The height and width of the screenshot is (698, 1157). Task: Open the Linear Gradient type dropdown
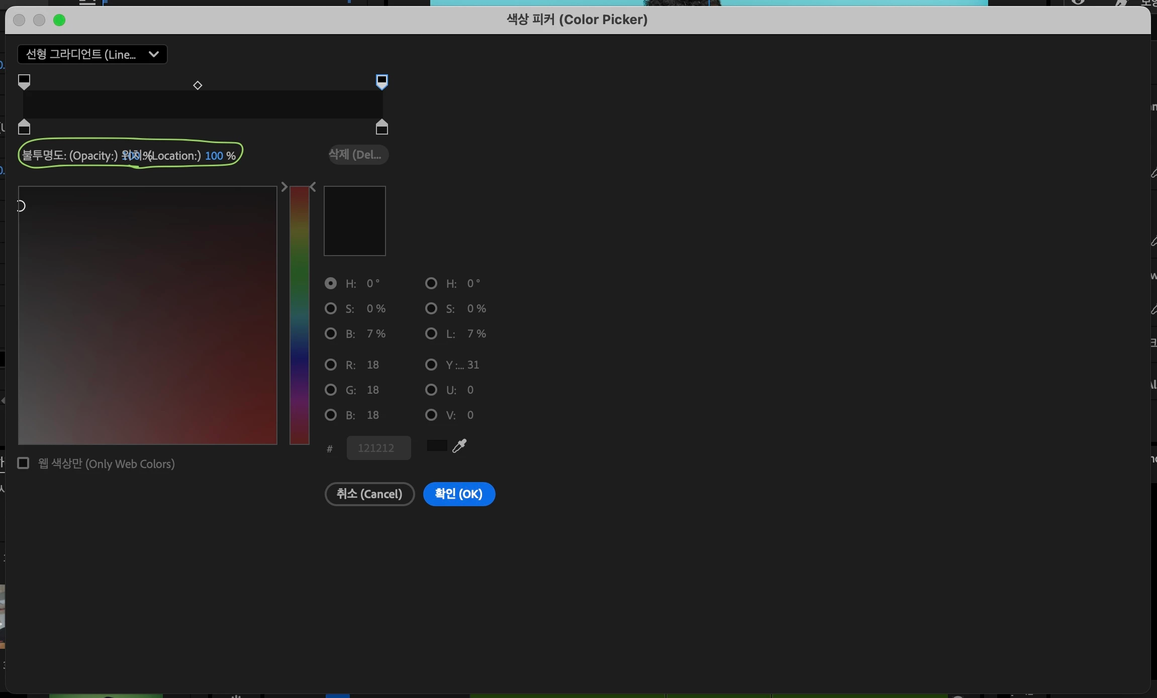pos(92,54)
